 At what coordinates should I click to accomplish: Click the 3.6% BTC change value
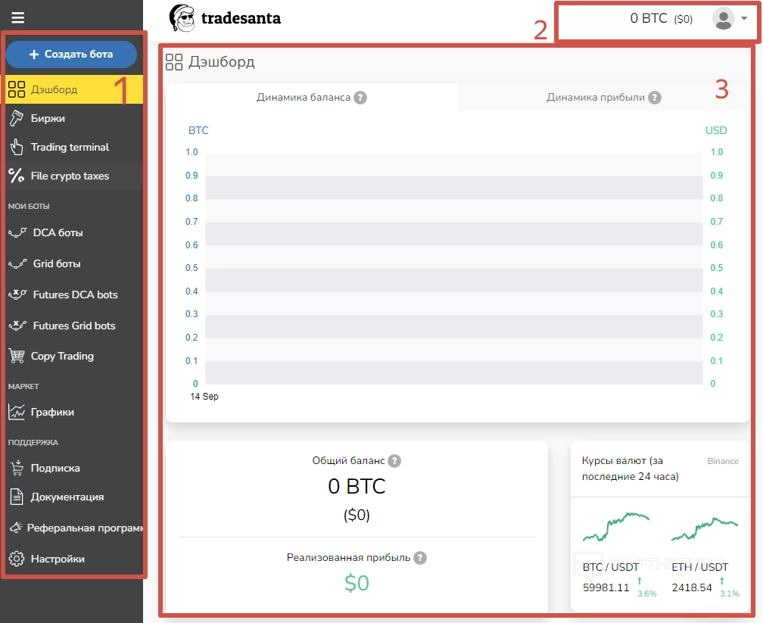(x=646, y=593)
